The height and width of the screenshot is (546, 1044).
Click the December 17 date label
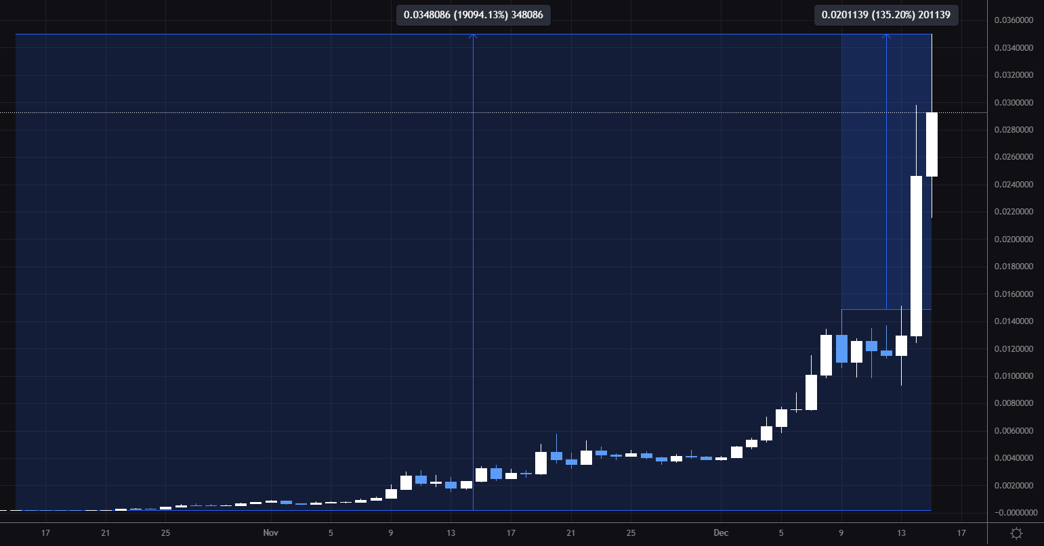[x=961, y=533]
